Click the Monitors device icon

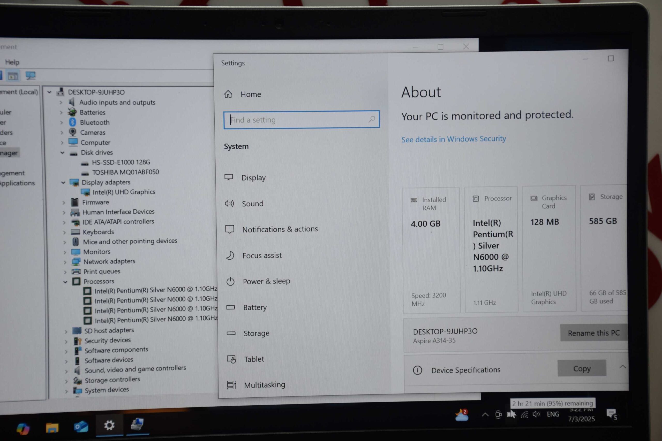click(76, 251)
